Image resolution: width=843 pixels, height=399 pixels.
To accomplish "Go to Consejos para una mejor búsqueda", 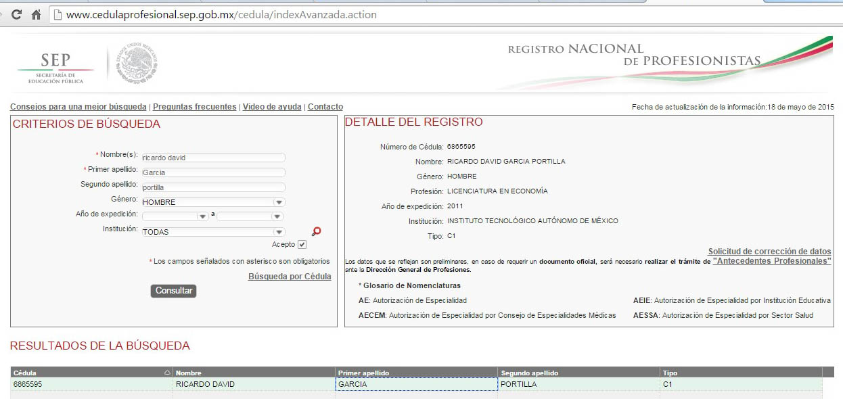I will click(78, 107).
